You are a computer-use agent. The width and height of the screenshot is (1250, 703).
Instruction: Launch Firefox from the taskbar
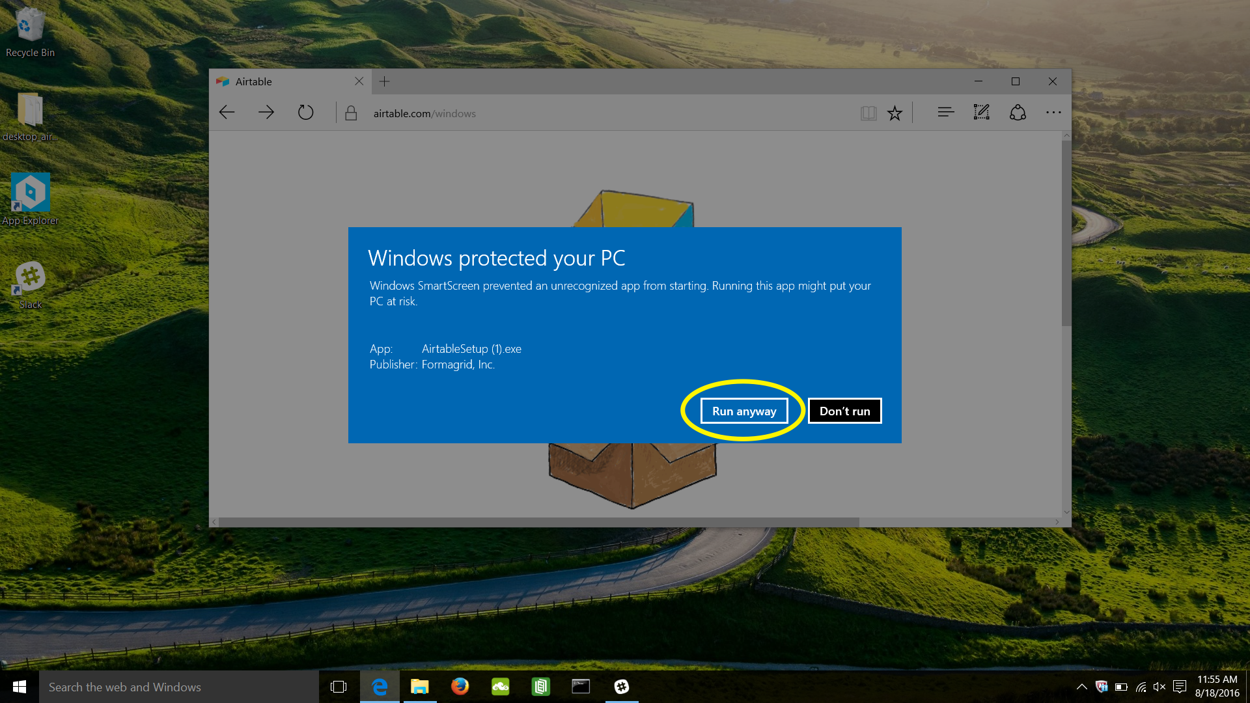[460, 687]
